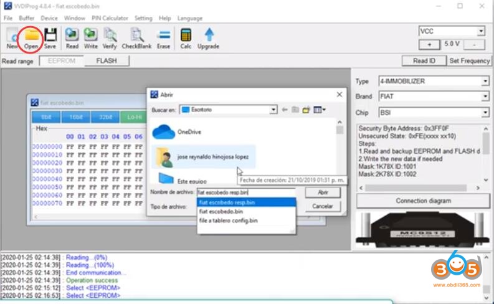Select 8bit view in hex window
Screen dimensions: 494x304
click(46, 117)
